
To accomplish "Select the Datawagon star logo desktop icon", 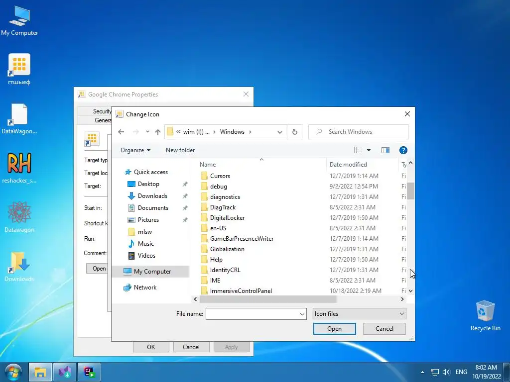I will pyautogui.click(x=19, y=217).
